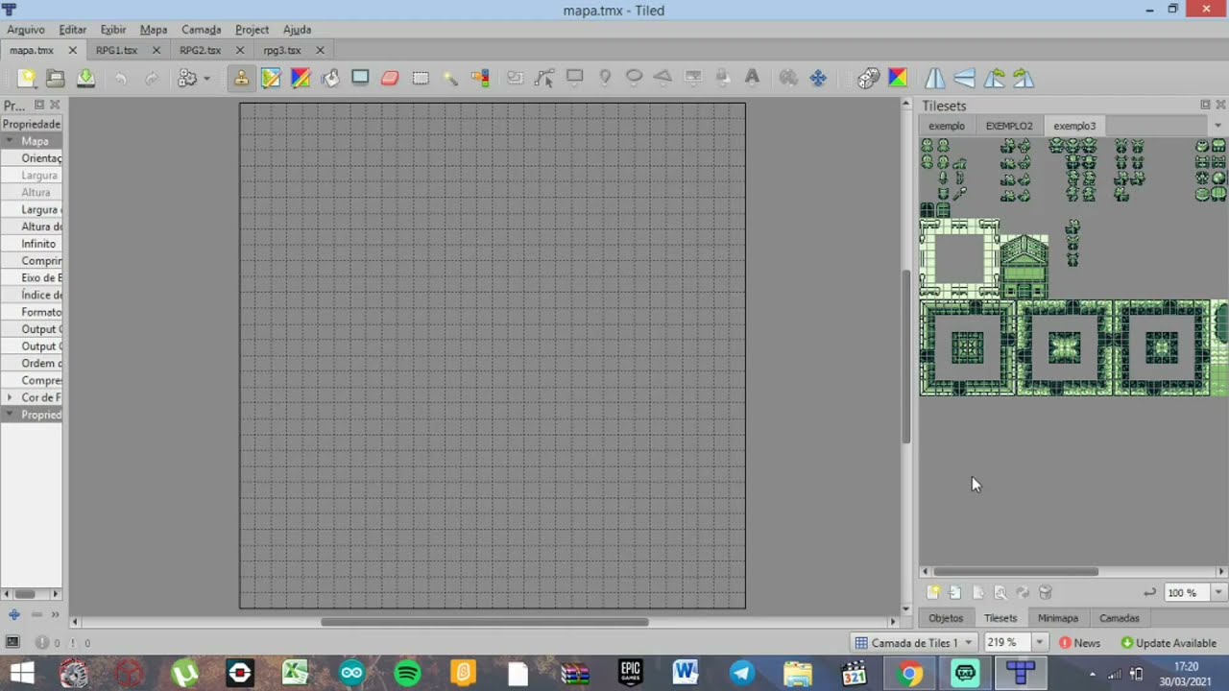The height and width of the screenshot is (691, 1229).
Task: Open the Exibir menu
Action: (x=113, y=30)
